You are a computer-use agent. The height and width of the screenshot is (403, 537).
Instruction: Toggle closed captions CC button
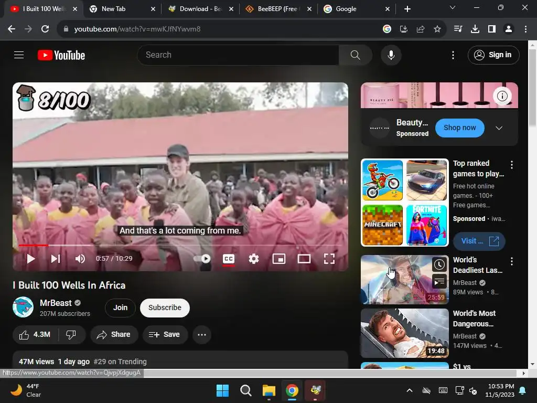click(x=229, y=259)
